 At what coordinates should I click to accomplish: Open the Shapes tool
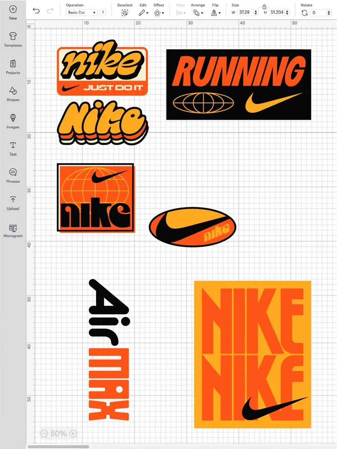pos(13,91)
